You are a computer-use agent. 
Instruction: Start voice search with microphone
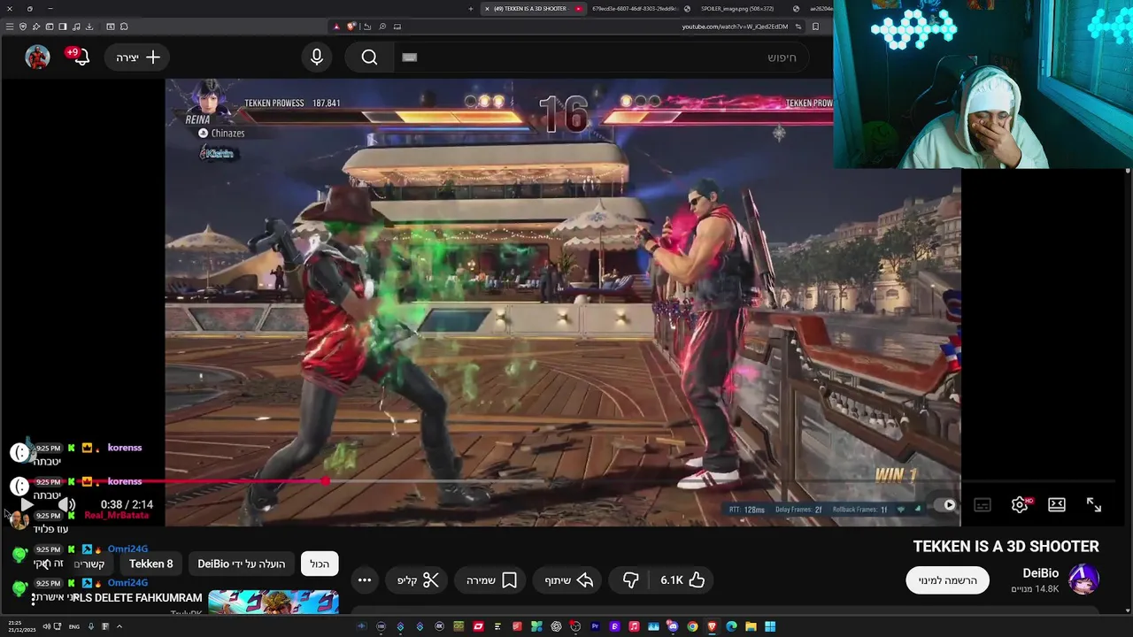point(317,58)
